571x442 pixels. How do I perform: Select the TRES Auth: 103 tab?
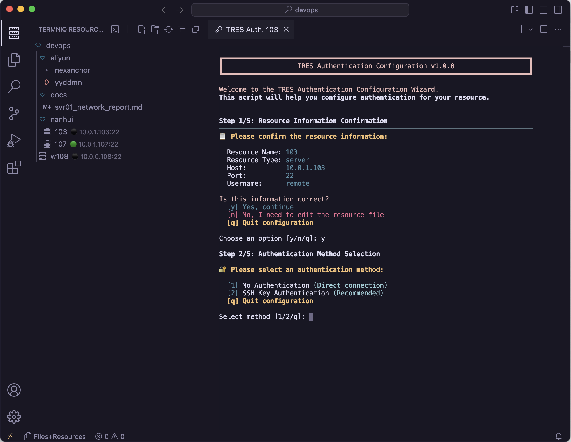[x=251, y=29]
